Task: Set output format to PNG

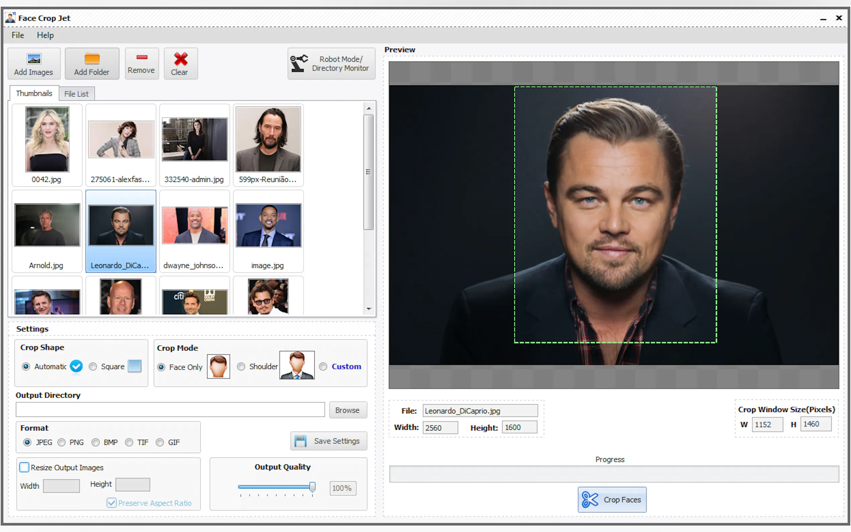Action: click(x=62, y=442)
